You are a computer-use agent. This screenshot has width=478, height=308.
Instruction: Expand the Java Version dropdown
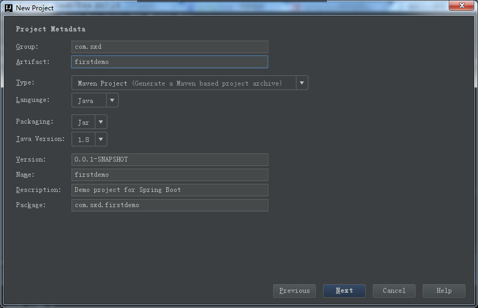101,139
